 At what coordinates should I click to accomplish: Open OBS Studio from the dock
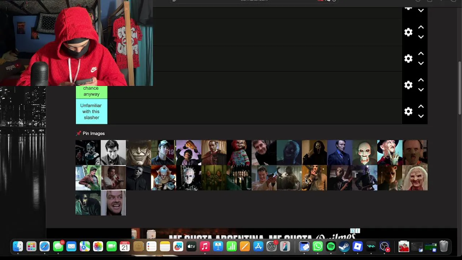pyautogui.click(x=384, y=247)
